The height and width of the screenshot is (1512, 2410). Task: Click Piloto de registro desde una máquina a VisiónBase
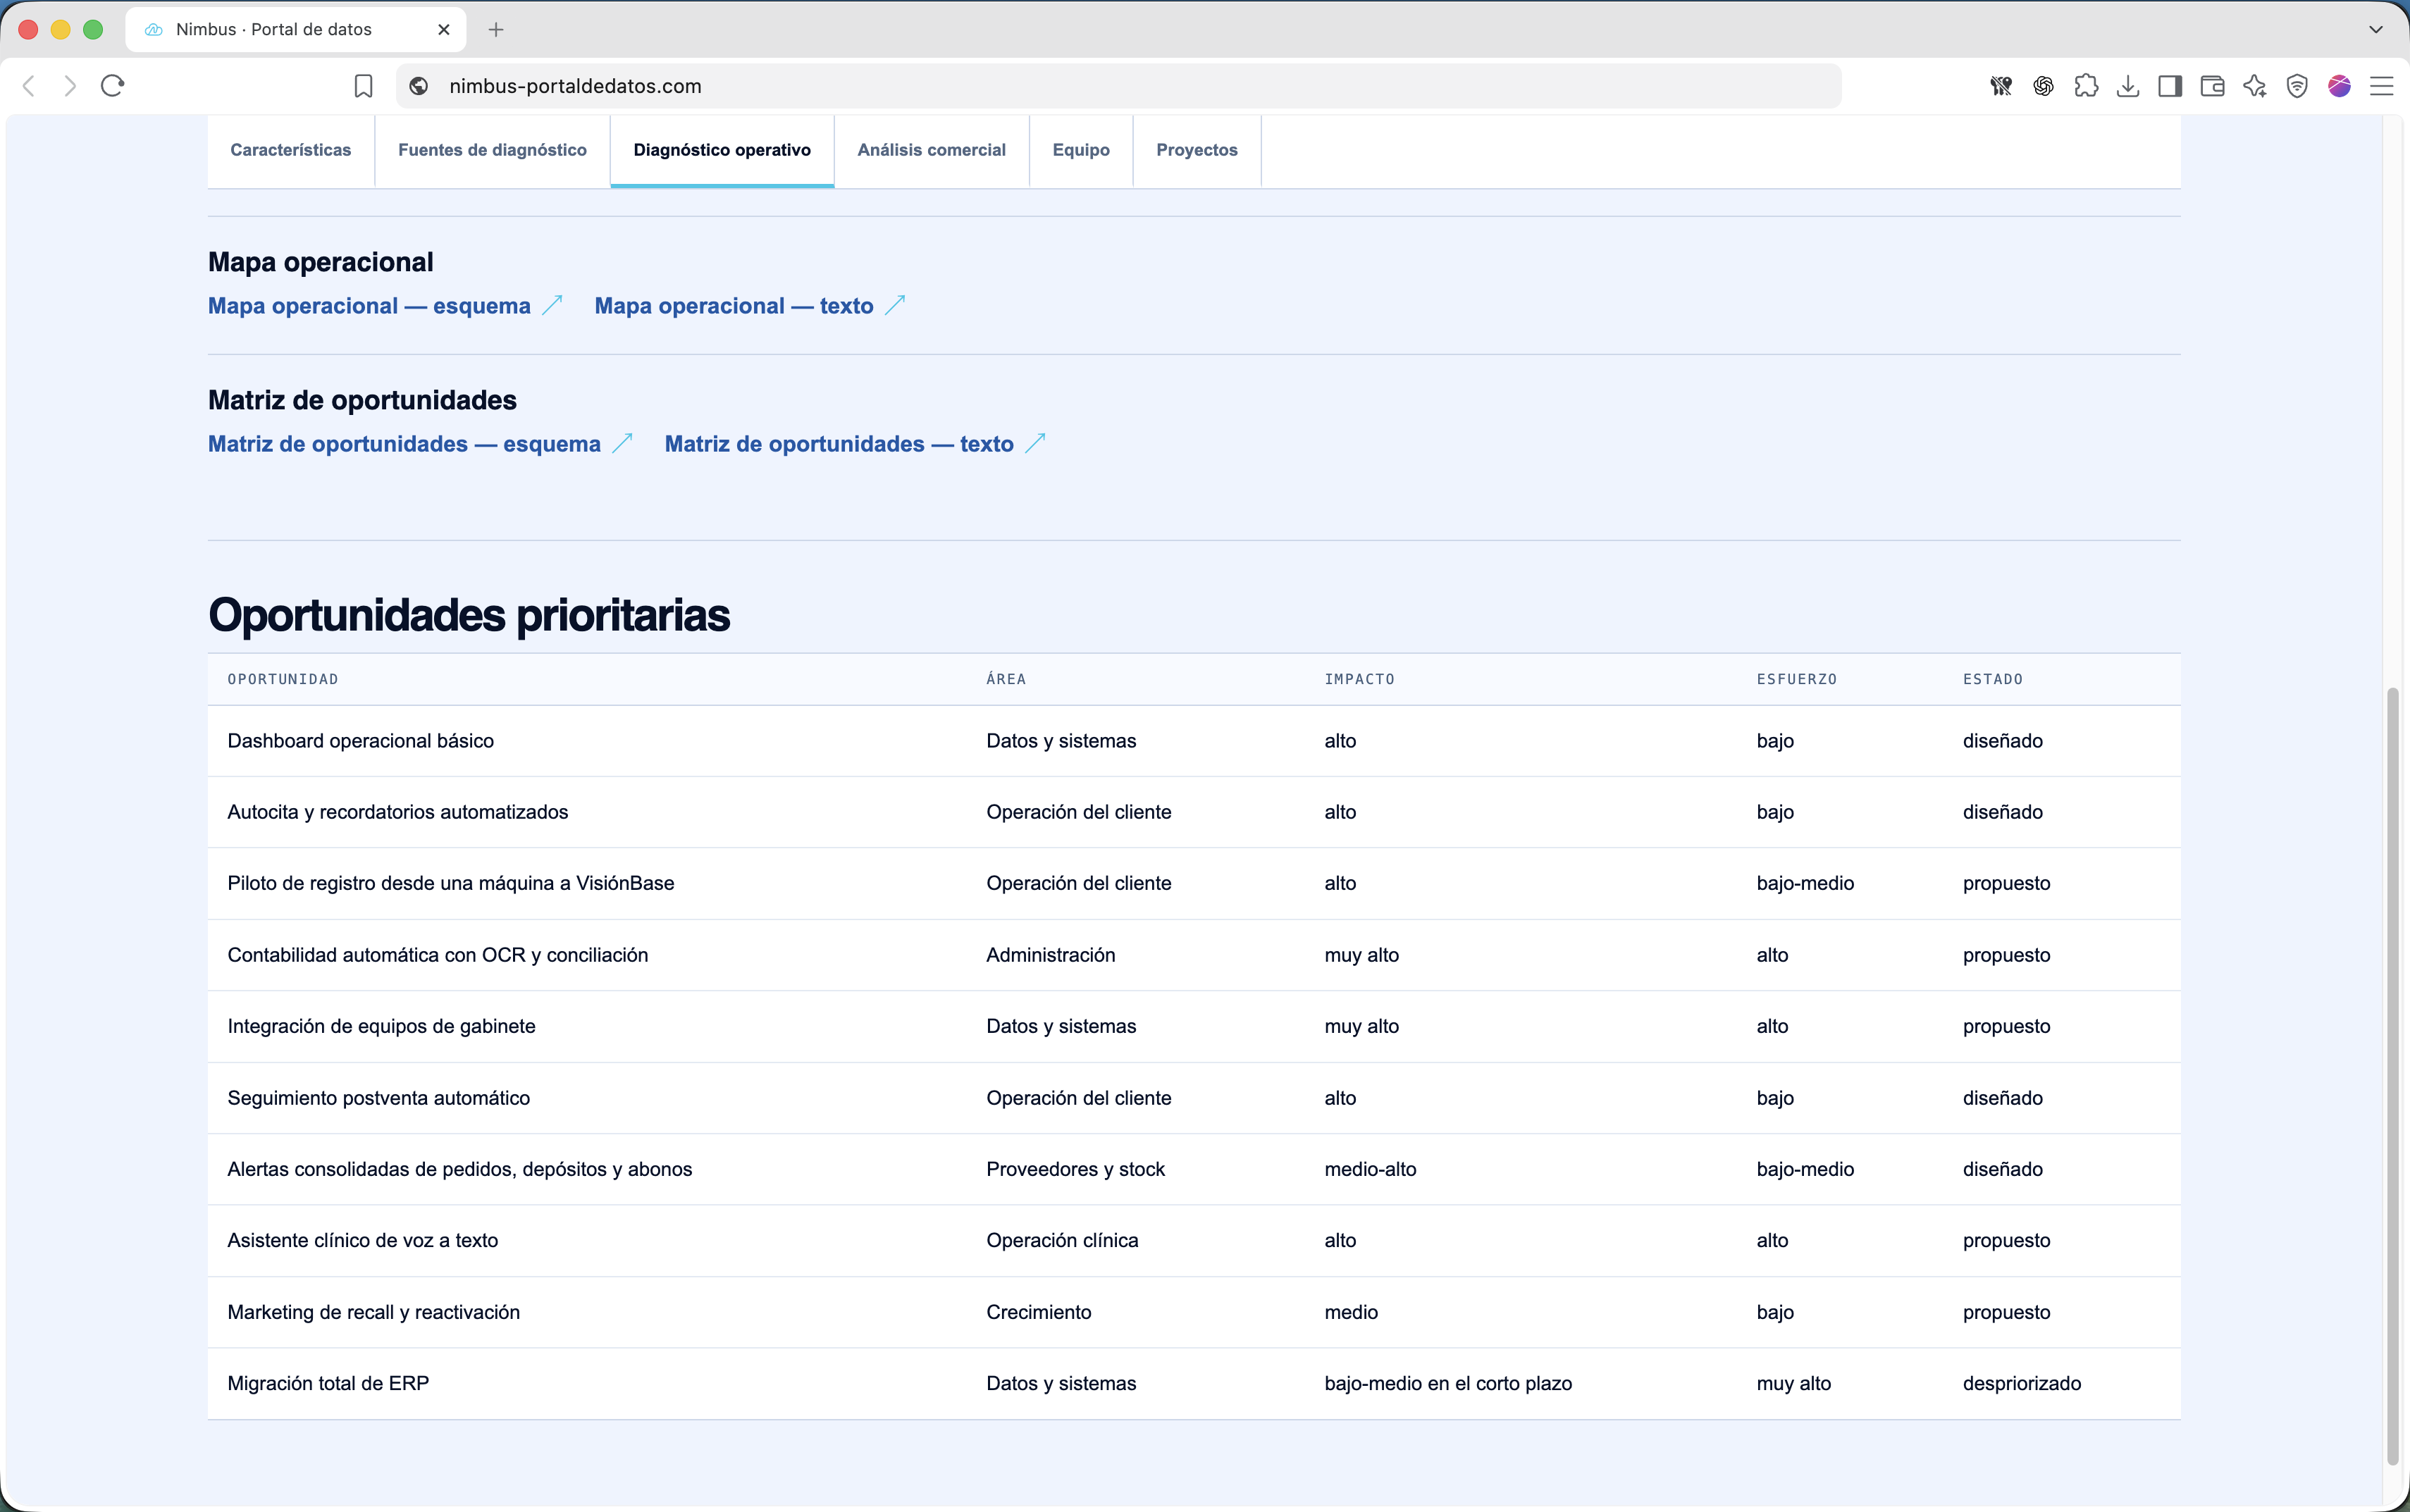click(451, 883)
